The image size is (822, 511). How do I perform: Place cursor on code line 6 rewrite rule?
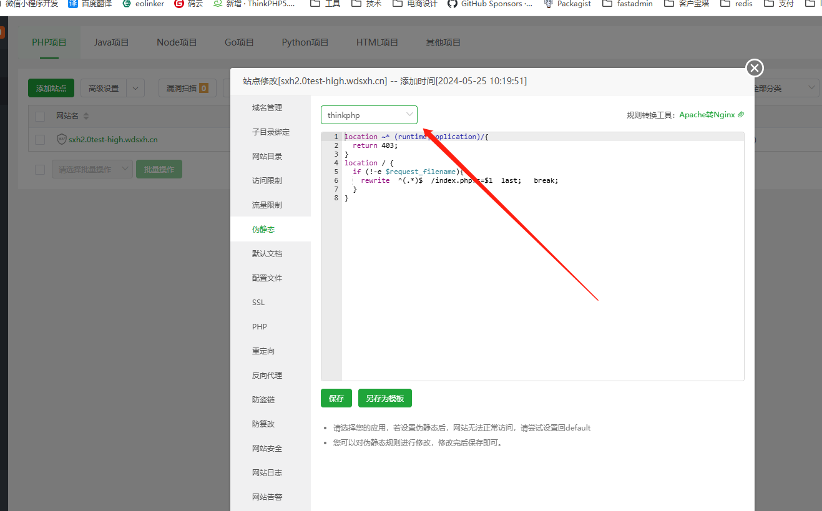tap(459, 180)
